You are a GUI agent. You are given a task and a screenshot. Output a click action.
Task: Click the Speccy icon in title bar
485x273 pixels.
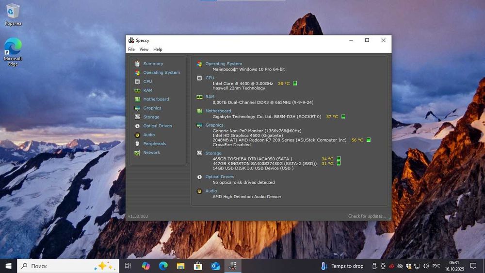pyautogui.click(x=131, y=40)
